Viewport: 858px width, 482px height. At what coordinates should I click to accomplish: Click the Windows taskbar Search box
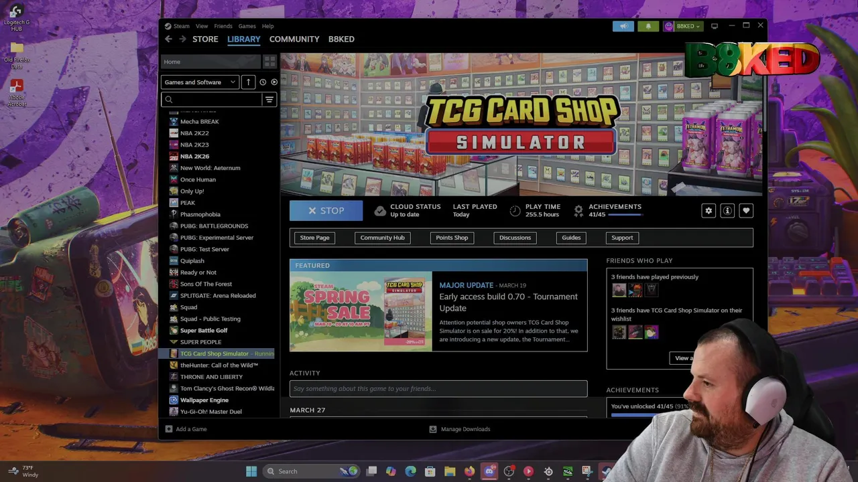tap(311, 471)
